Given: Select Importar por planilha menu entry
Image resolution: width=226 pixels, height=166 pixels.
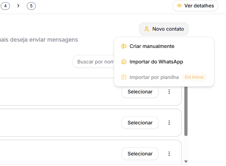Looking at the screenshot, I should click(x=154, y=77).
